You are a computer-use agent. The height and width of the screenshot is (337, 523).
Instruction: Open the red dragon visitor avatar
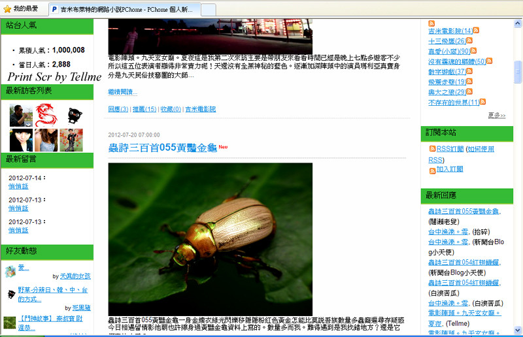point(46,115)
